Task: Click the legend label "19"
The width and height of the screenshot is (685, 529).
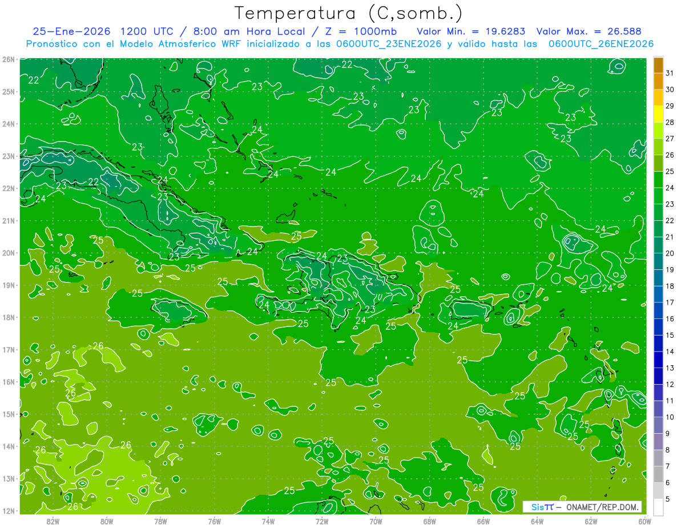Action: 670,270
